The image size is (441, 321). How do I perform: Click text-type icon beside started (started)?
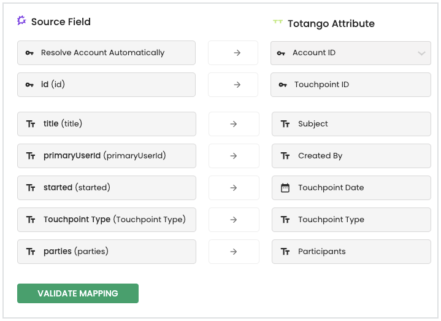[31, 188]
